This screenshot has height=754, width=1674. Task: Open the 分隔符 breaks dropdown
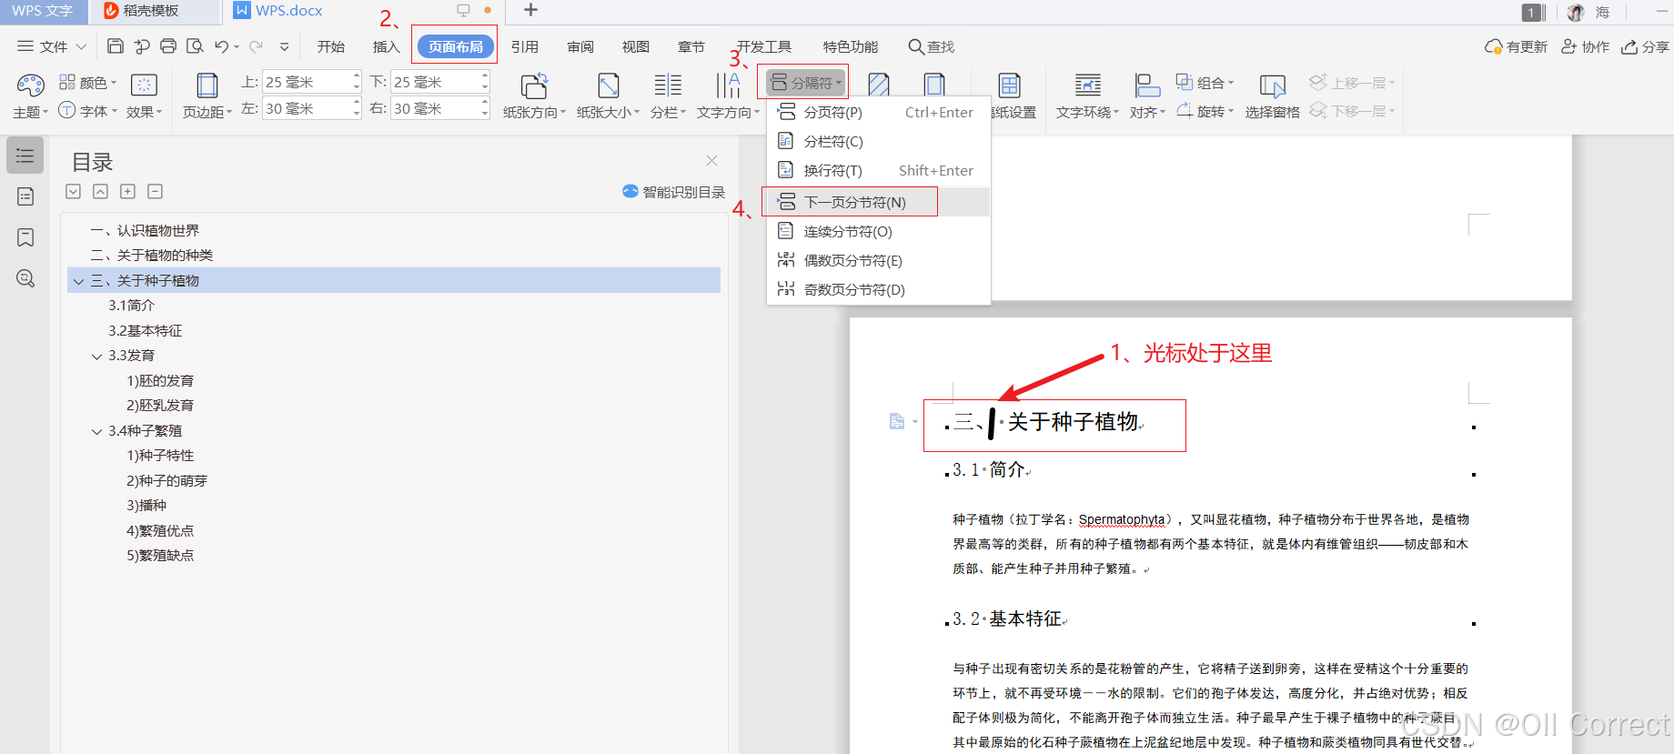pos(805,83)
